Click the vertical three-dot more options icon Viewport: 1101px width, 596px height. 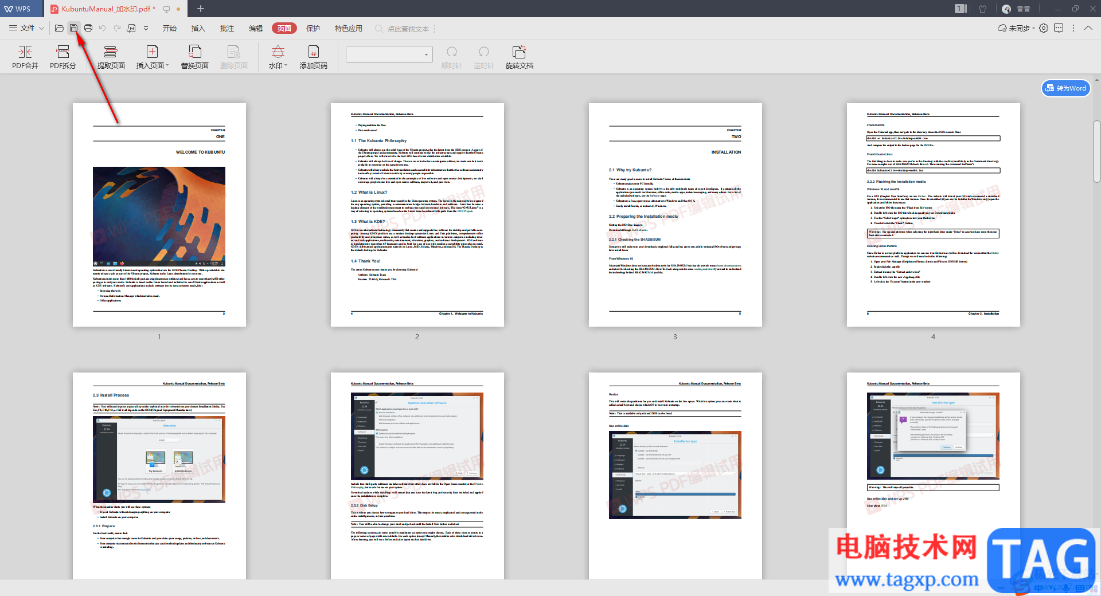pos(1073,28)
